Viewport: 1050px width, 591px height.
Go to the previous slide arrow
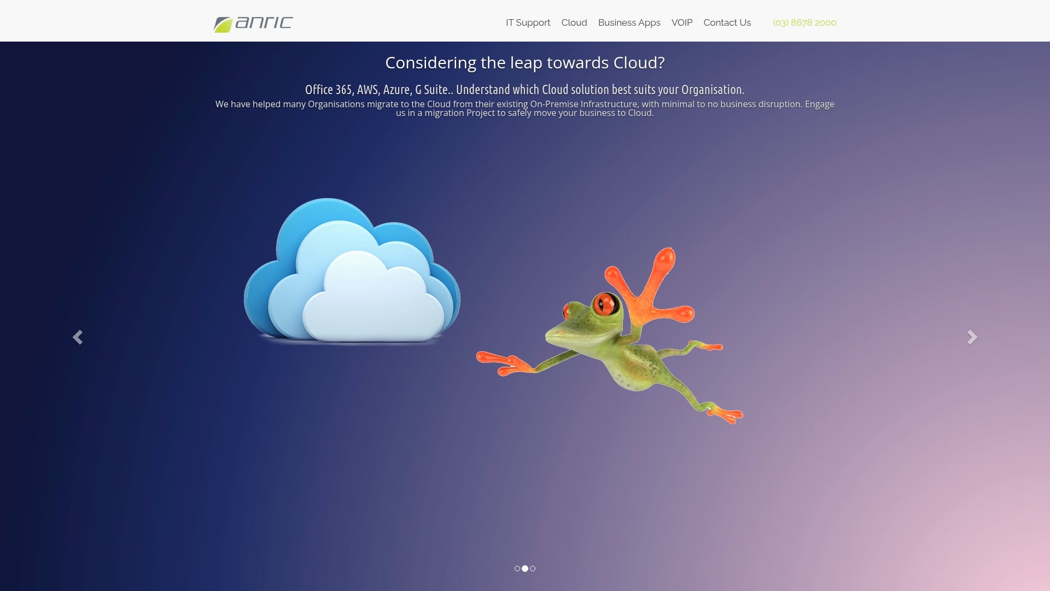tap(78, 337)
